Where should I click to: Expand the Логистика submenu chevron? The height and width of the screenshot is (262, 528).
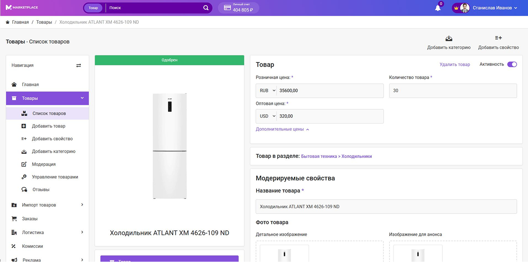click(x=82, y=232)
